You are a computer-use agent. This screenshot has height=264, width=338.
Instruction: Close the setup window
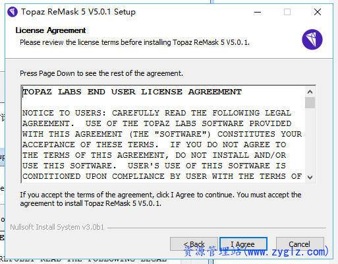tap(318, 12)
